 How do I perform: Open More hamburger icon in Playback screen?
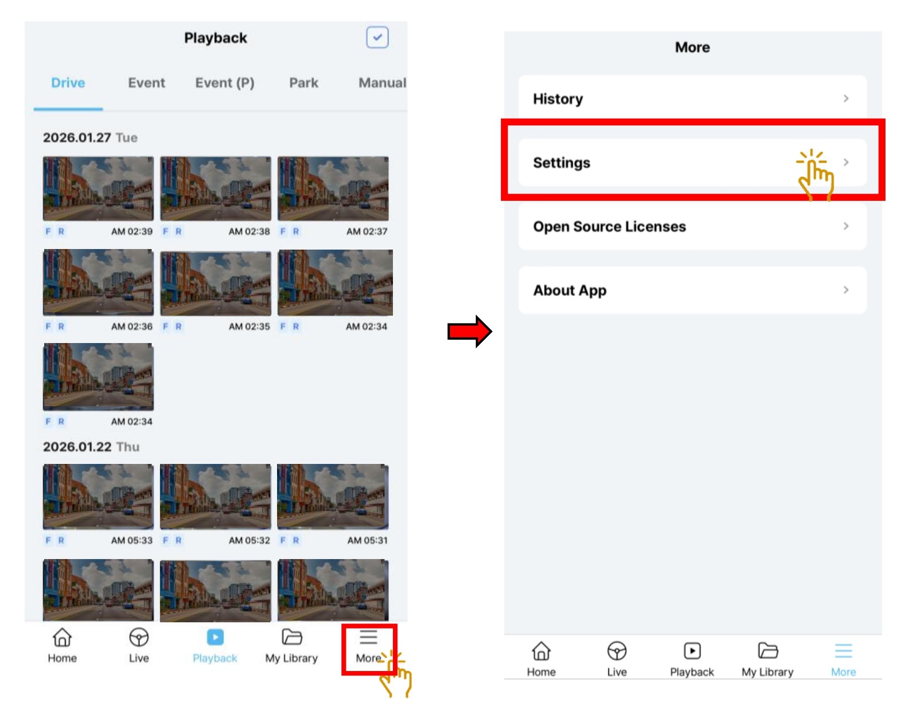(368, 639)
